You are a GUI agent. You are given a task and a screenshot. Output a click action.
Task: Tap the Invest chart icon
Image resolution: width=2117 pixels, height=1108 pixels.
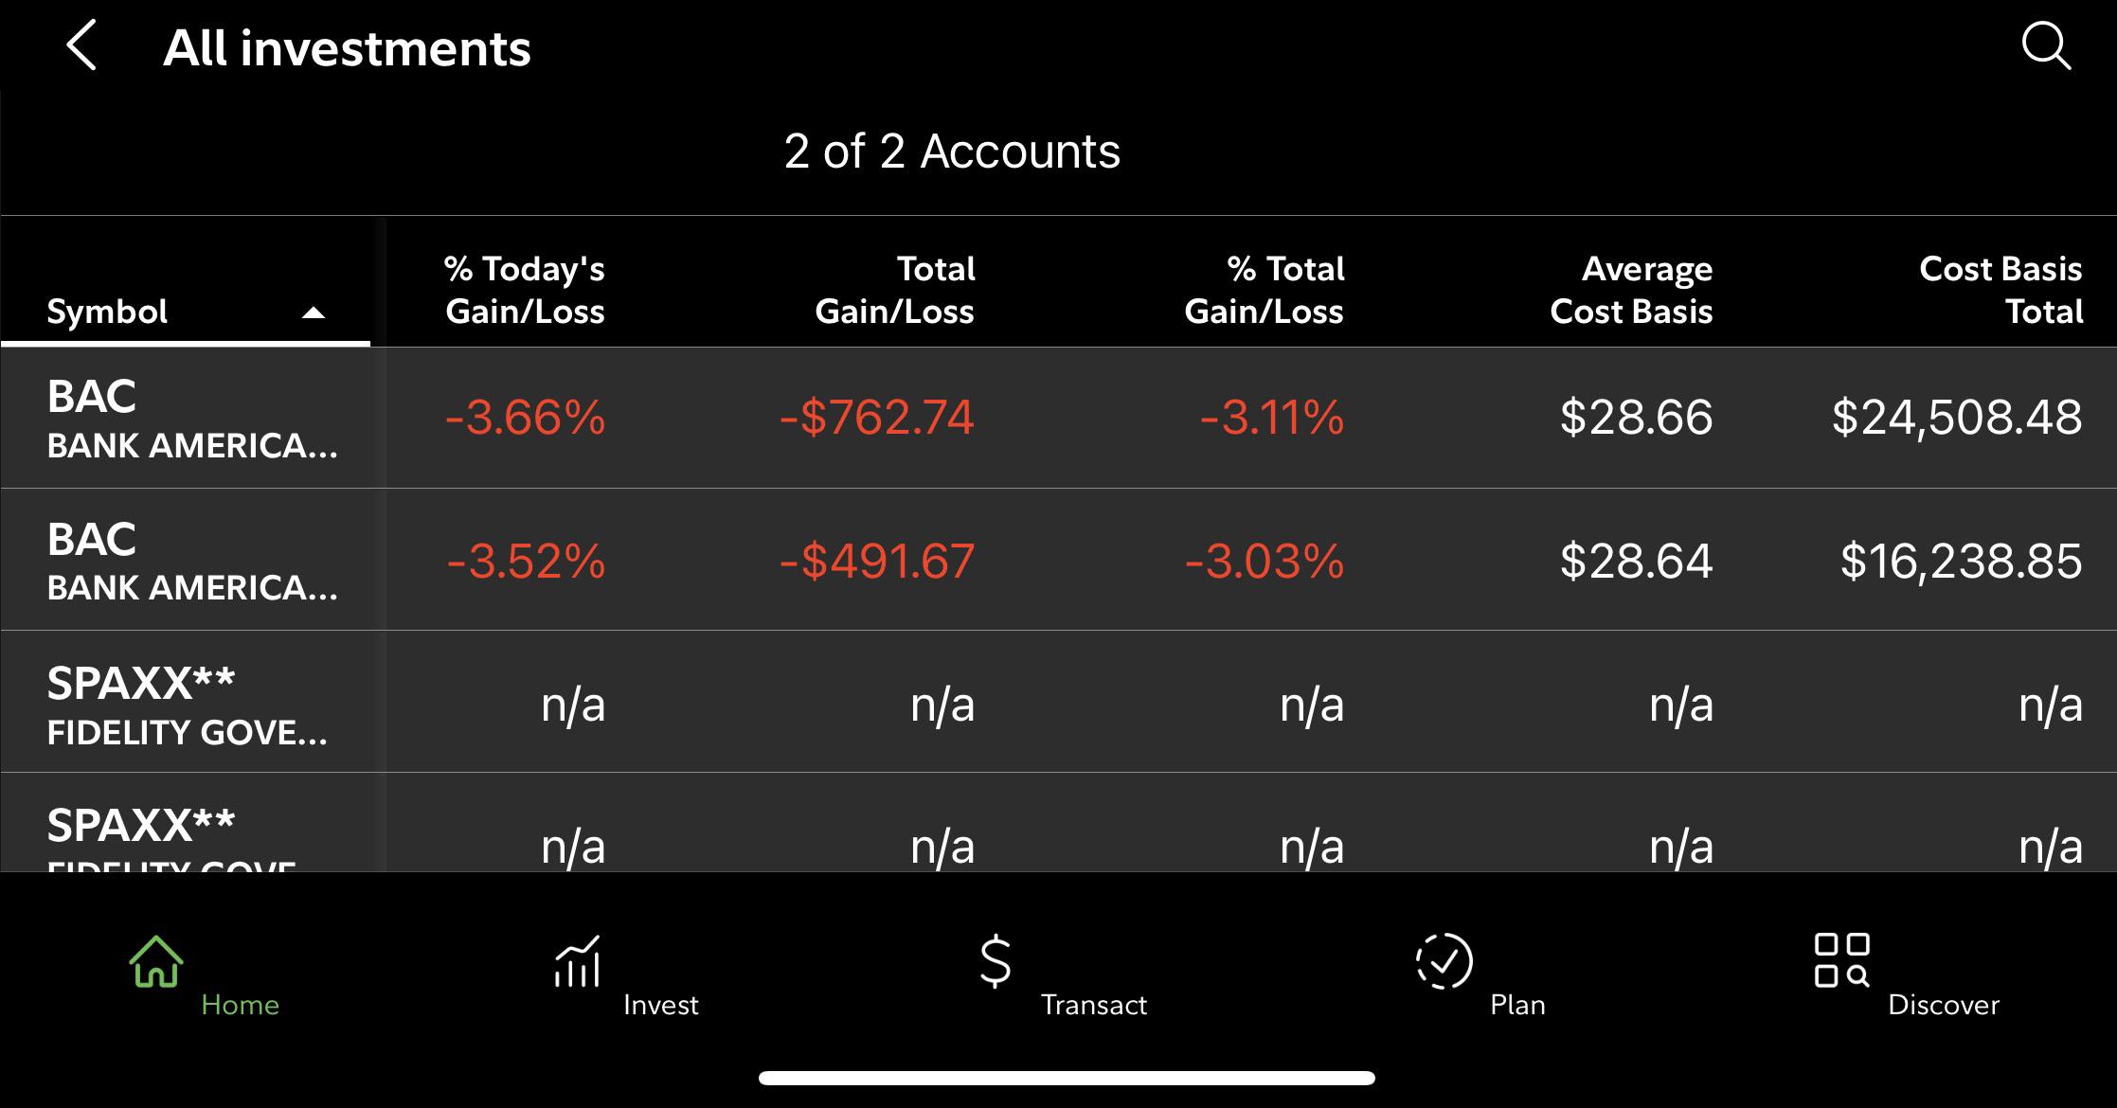click(577, 961)
